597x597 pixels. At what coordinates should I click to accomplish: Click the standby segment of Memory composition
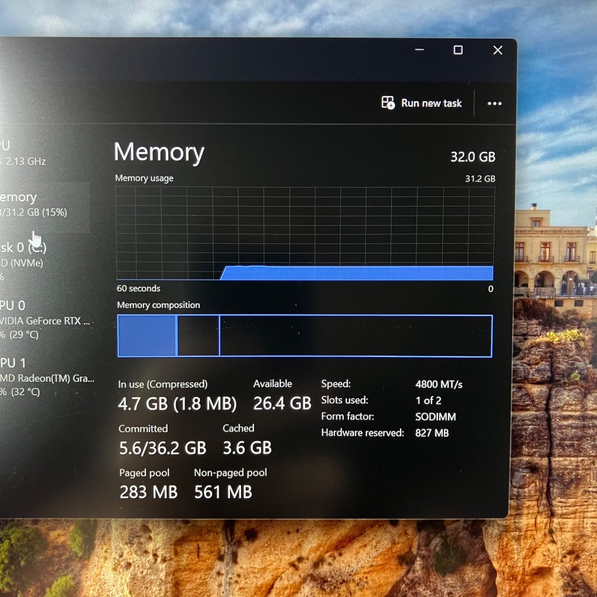(x=199, y=336)
